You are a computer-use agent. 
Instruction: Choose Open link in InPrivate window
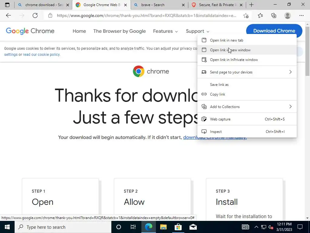247,60
